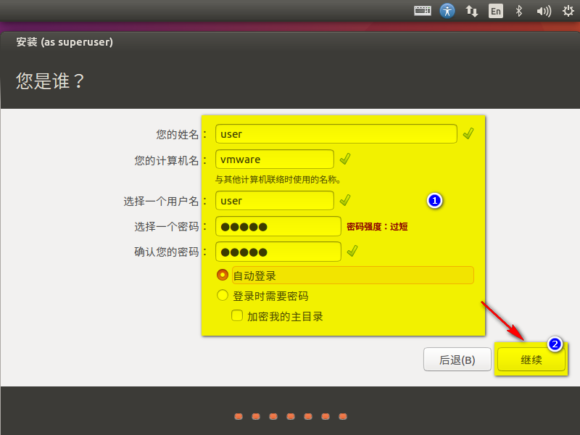The width and height of the screenshot is (580, 435).
Task: Open the on-screen keyboard indicator
Action: coord(423,11)
